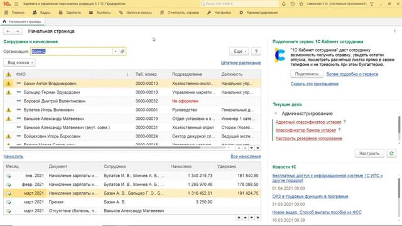Open the Отчетность, справки menu
Image resolution: width=402 pixels, height=226 pixels.
pyautogui.click(x=180, y=13)
